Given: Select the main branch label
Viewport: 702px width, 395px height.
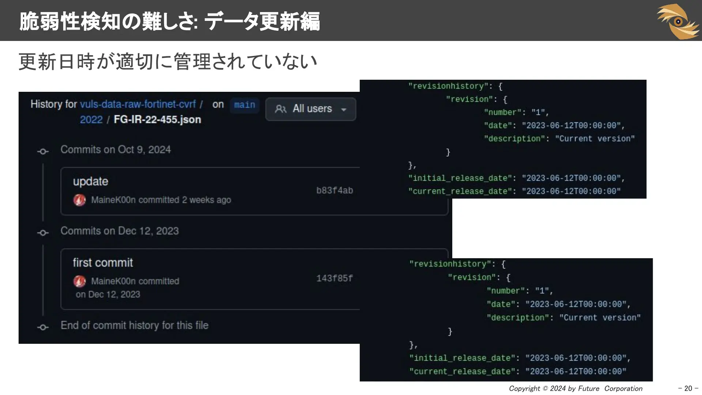Looking at the screenshot, I should click(245, 105).
